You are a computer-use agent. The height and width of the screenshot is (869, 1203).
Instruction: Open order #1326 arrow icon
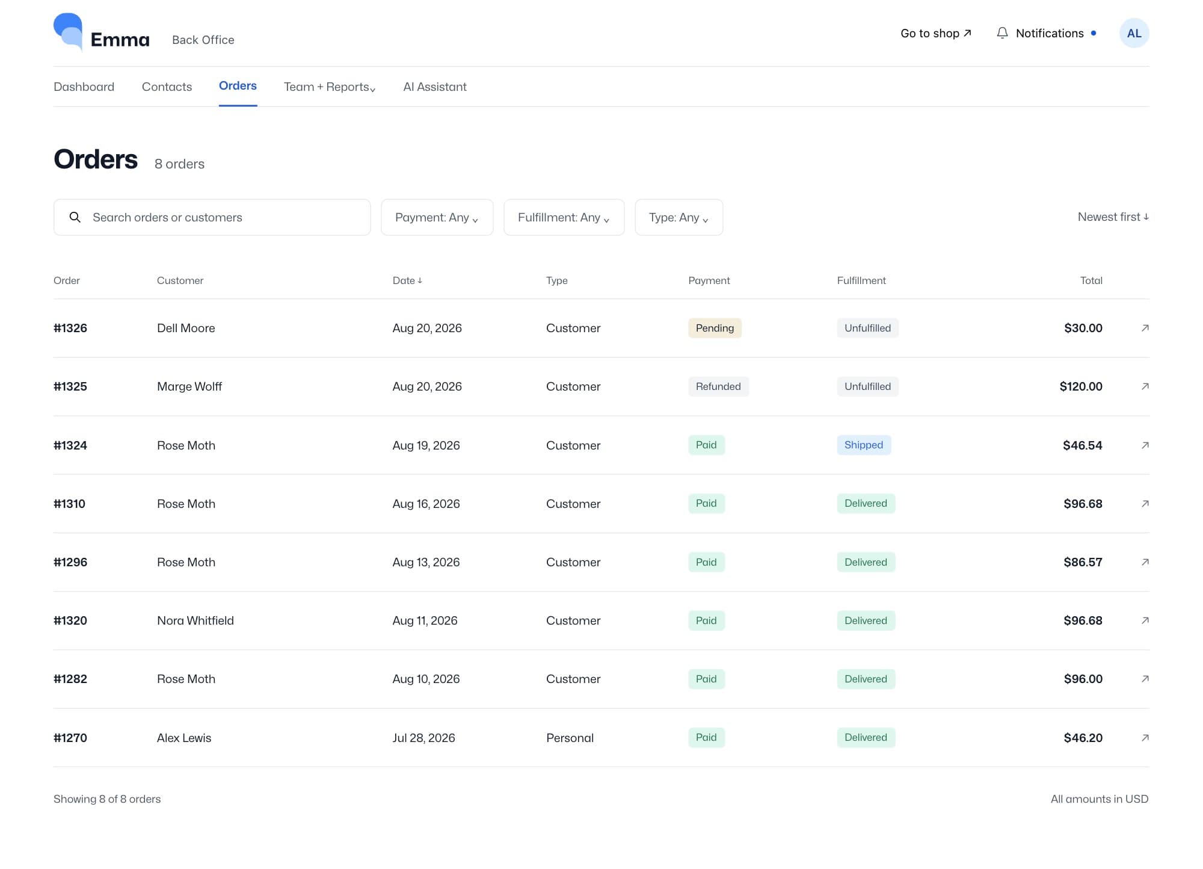1145,328
